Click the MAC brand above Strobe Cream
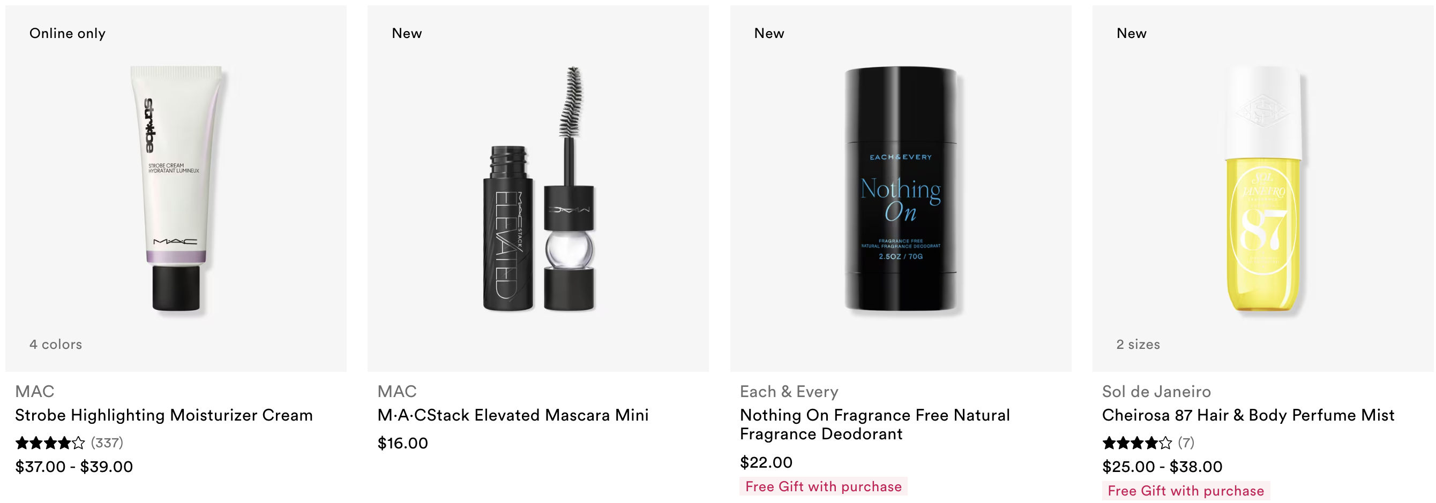 [35, 392]
